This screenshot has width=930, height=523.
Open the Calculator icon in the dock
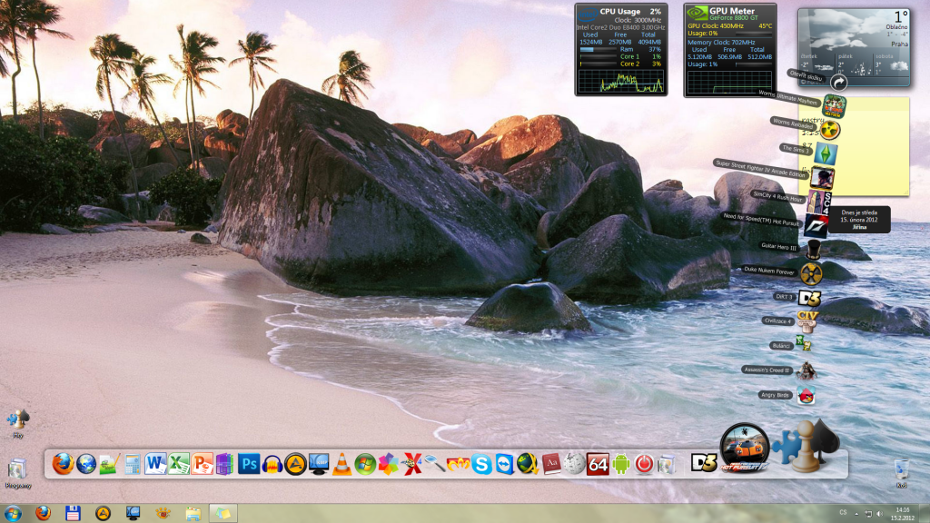[133, 464]
